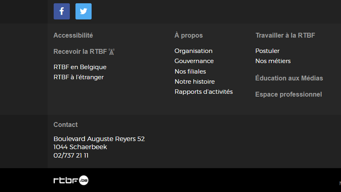Open the RTBF Facebook page icon

62,11
